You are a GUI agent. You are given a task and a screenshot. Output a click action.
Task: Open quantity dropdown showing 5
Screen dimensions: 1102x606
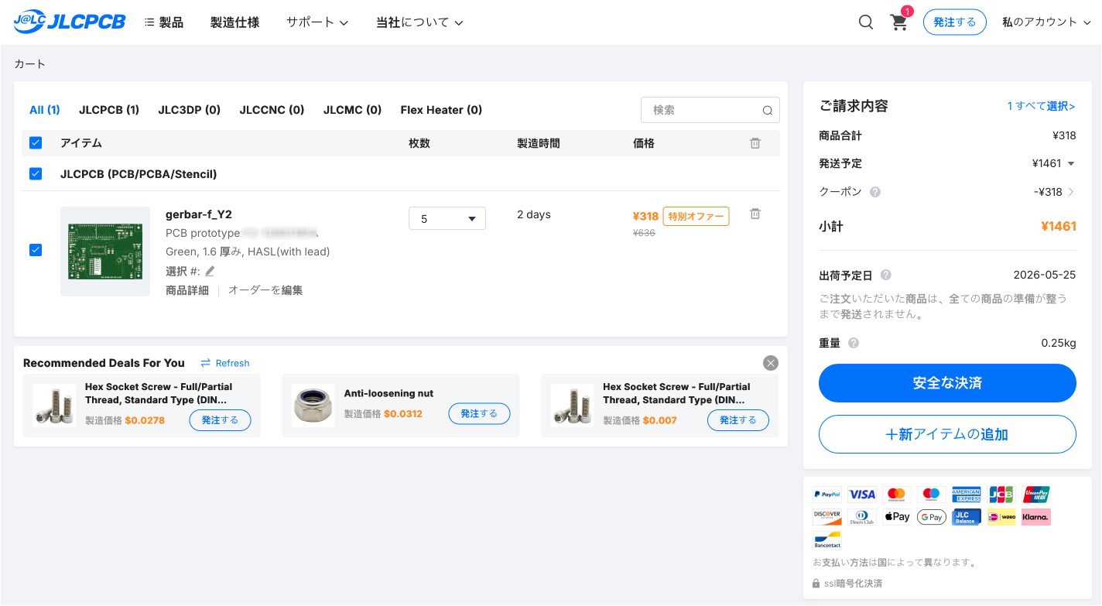coord(447,219)
